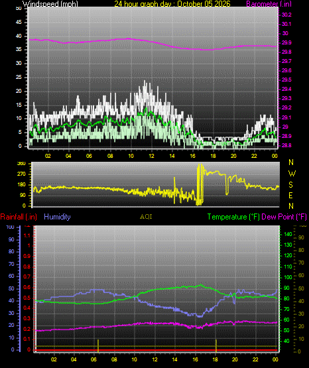
Task: Click the "24 hour graph day : October 05 2026" title
Action: tap(172, 4)
